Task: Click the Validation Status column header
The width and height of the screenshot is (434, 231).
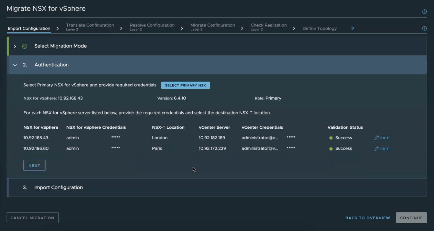Action: tap(345, 127)
